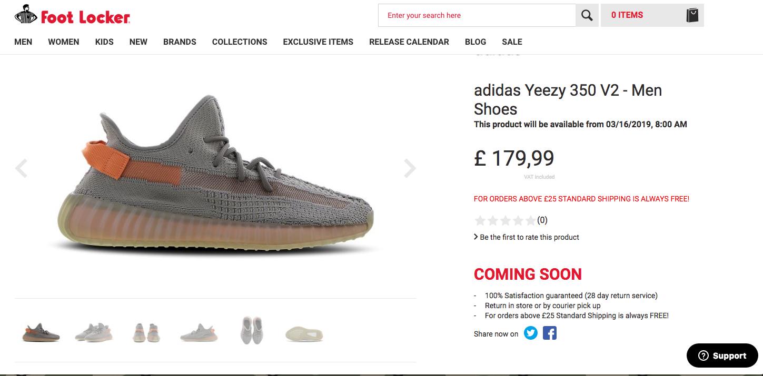Click the Foot Locker logo
The width and height of the screenshot is (763, 376).
pyautogui.click(x=72, y=15)
